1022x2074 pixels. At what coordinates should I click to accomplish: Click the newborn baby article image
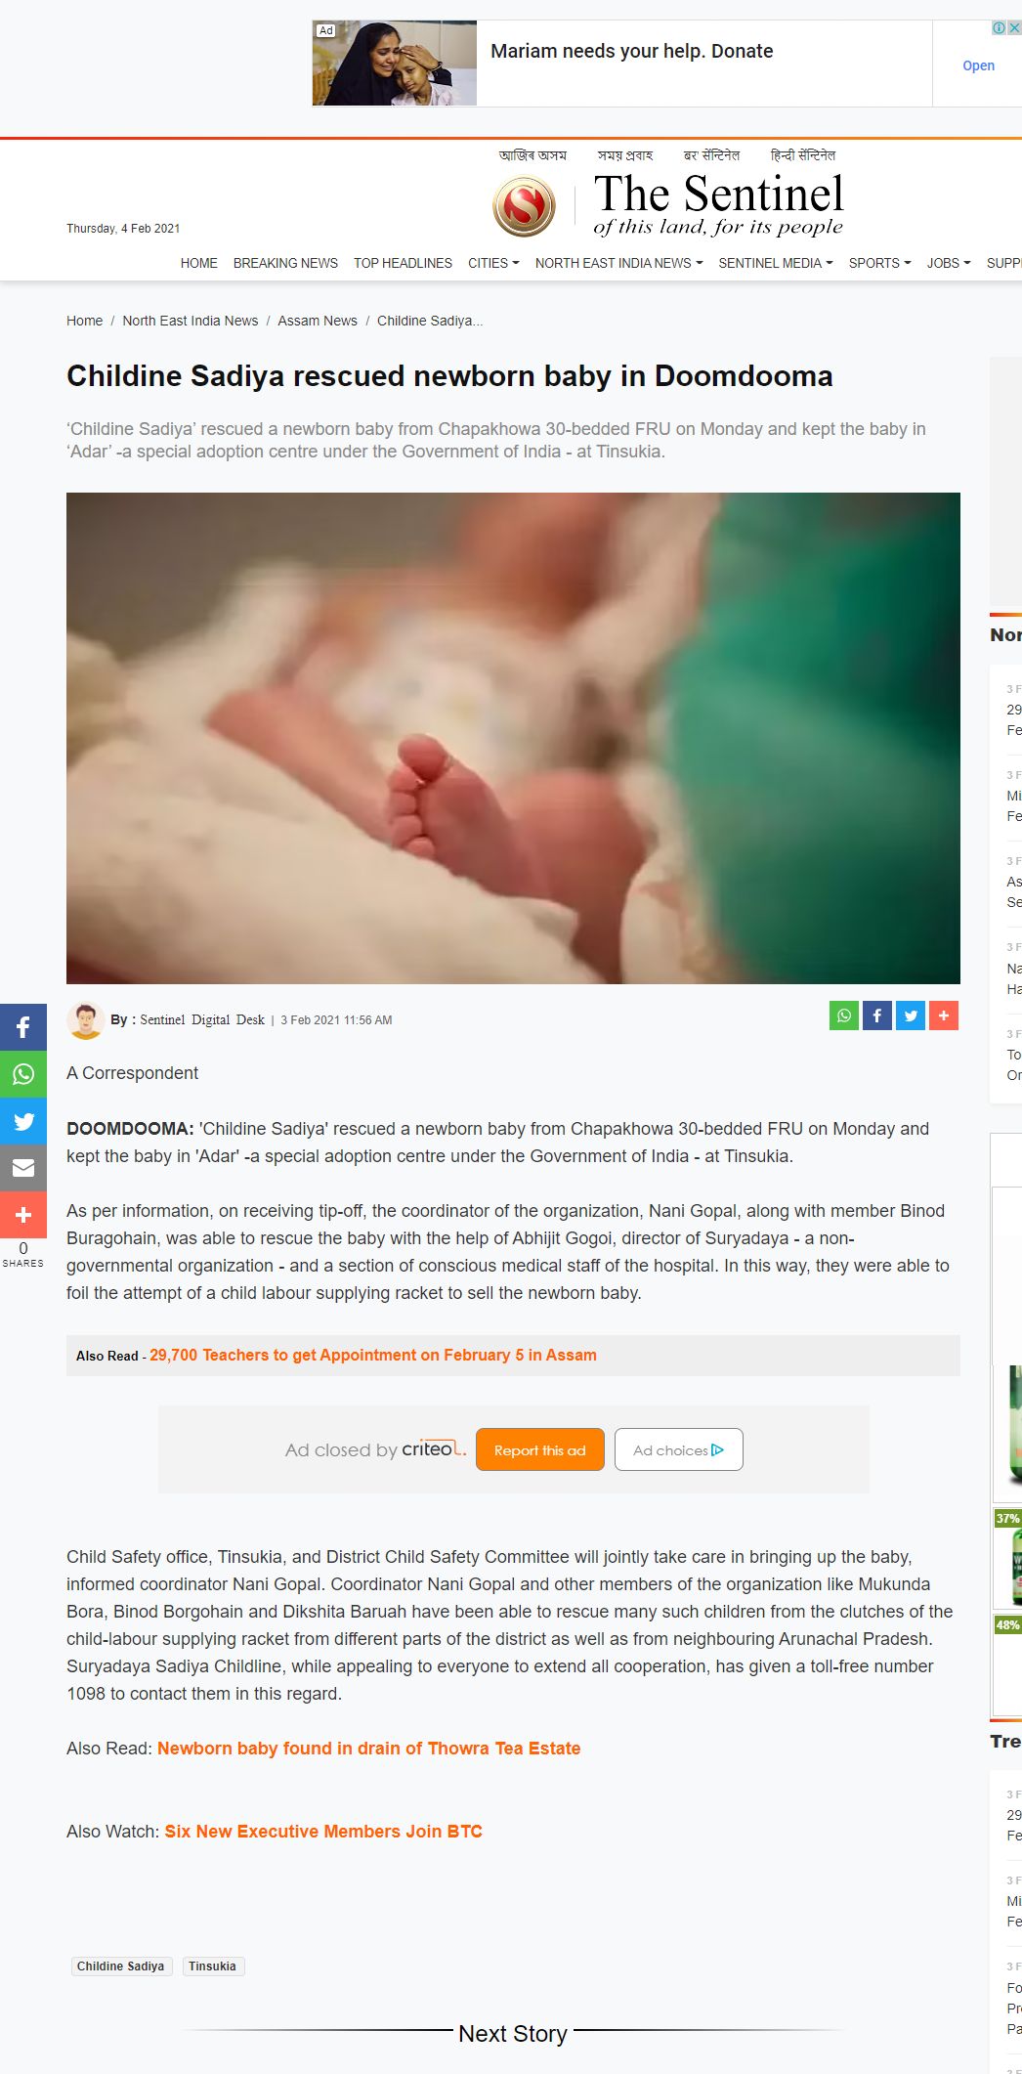click(x=513, y=738)
